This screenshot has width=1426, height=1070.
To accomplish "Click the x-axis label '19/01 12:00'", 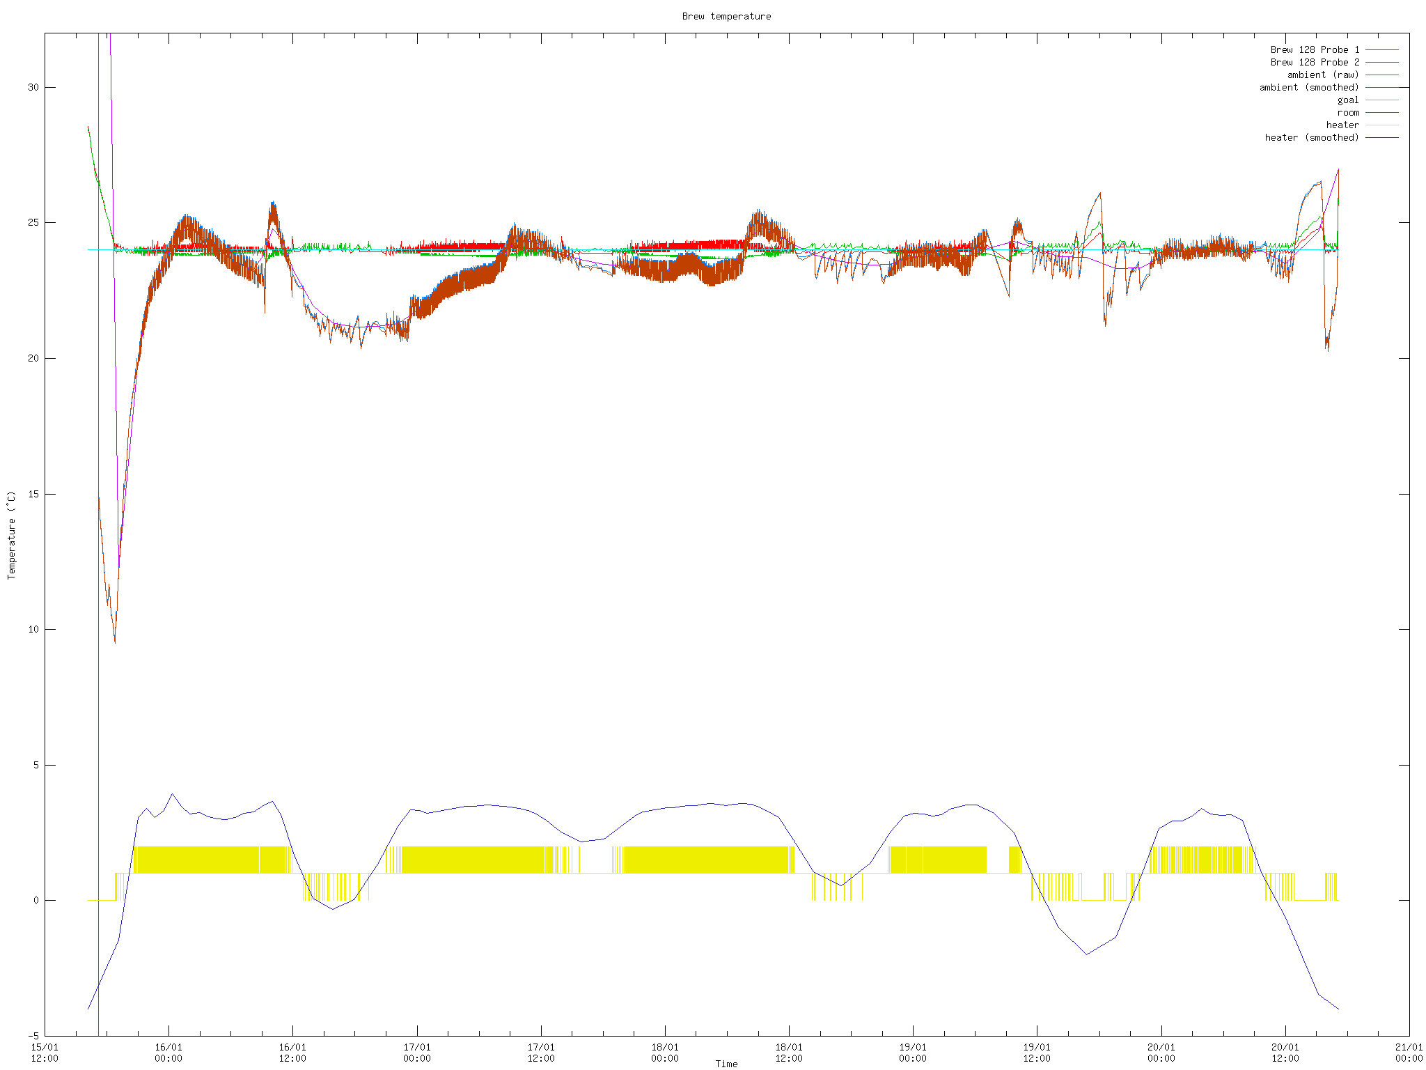I will pyautogui.click(x=1037, y=1053).
